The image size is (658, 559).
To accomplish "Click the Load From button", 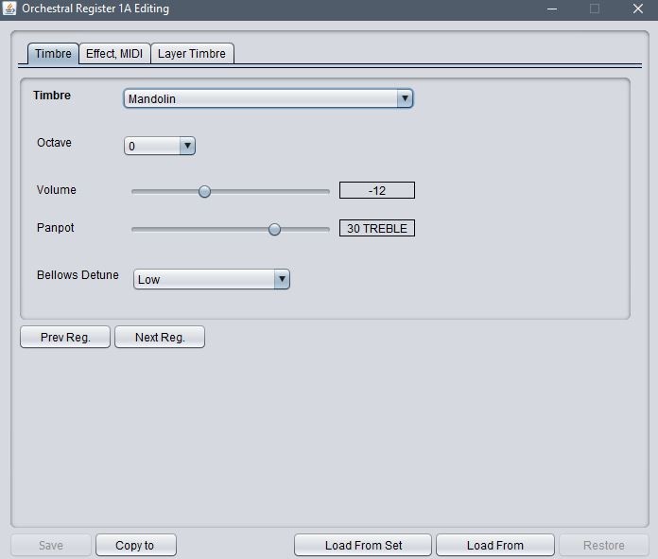I will (495, 545).
